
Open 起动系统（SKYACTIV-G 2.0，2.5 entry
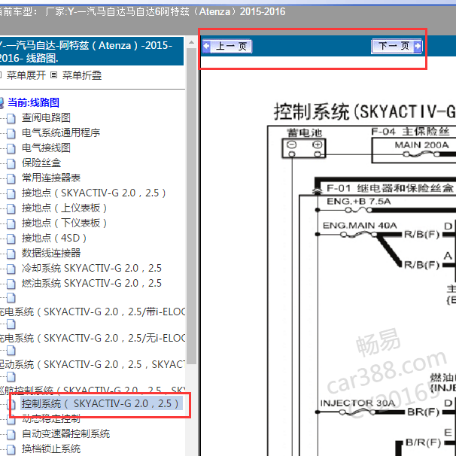pos(93,364)
